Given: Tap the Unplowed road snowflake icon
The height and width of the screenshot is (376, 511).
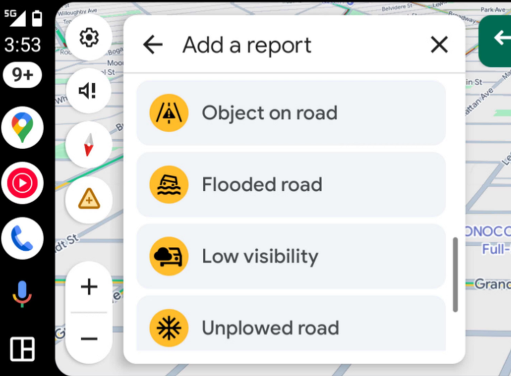Looking at the screenshot, I should pyautogui.click(x=169, y=328).
